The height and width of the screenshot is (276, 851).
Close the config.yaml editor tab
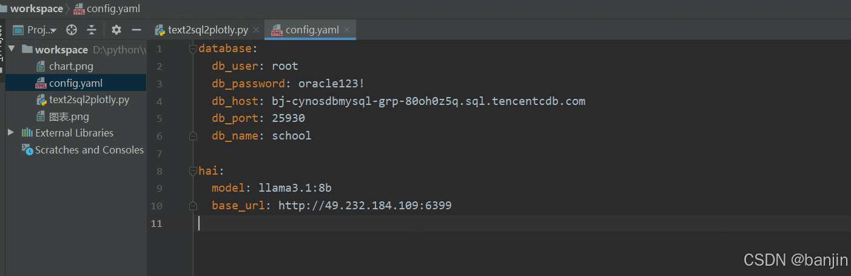pos(347,30)
